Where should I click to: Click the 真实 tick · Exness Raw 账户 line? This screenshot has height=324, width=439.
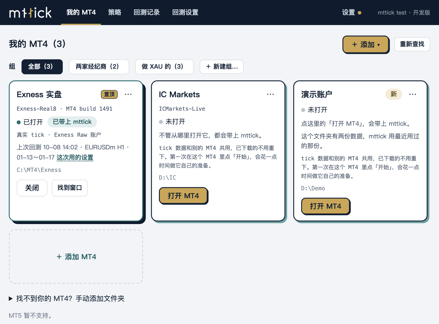tap(59, 135)
